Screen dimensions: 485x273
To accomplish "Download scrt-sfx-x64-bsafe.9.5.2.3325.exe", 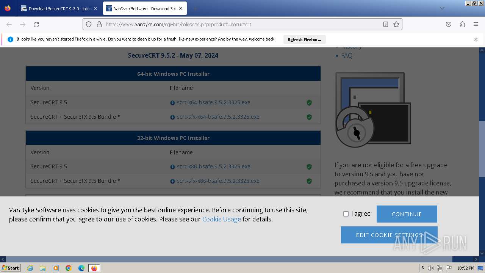I will [218, 117].
